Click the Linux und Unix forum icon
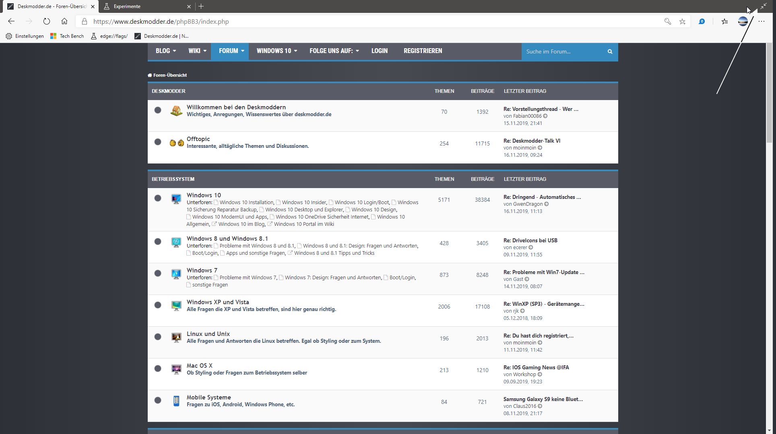This screenshot has width=776, height=434. click(x=176, y=338)
